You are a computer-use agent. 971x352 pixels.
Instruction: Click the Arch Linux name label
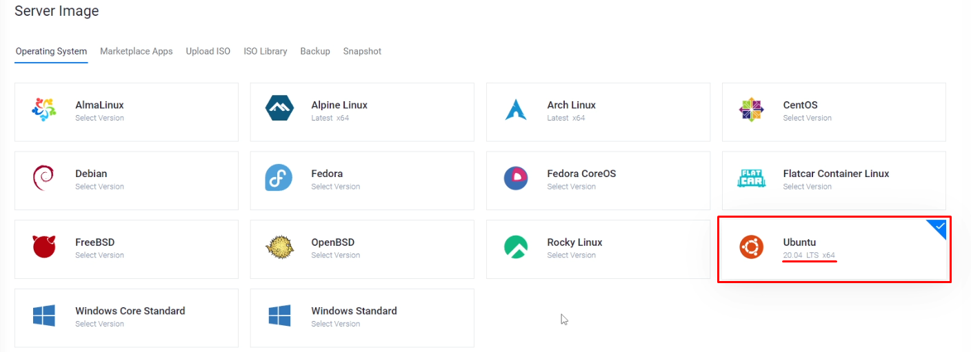coord(572,105)
